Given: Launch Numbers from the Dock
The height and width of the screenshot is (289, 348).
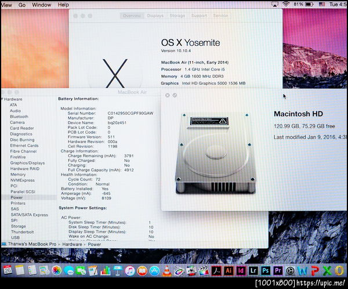Looking at the screenshot, I should pyautogui.click(x=106, y=271).
